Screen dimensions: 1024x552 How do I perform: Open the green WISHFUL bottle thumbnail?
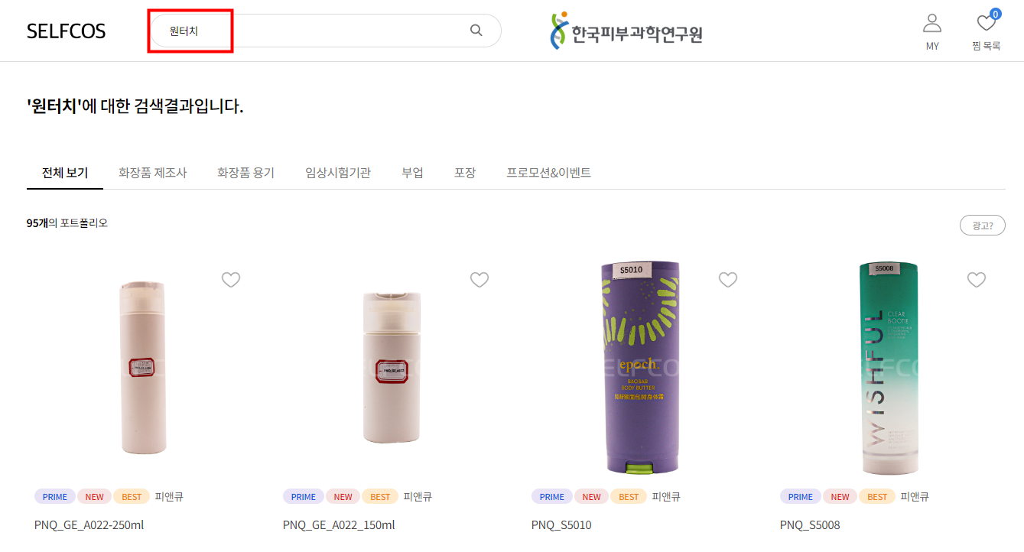coord(889,368)
